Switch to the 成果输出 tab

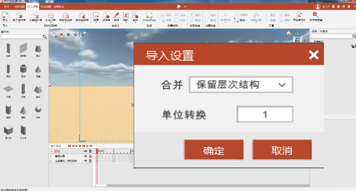(59, 7)
